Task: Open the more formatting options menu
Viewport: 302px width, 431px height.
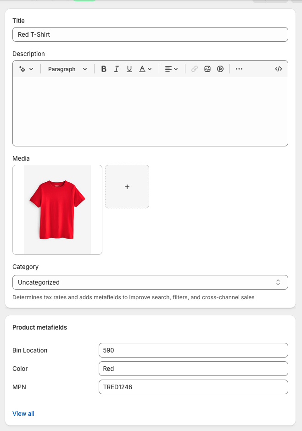Action: [239, 69]
